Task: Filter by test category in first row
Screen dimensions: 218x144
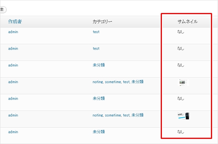Action: pyautogui.click(x=96, y=32)
